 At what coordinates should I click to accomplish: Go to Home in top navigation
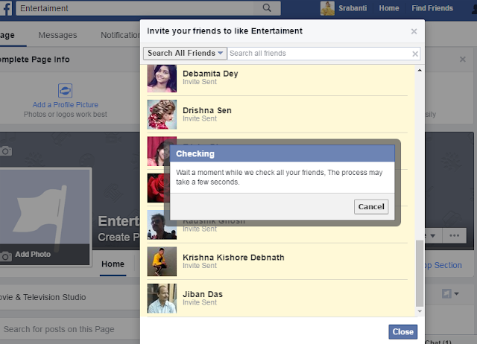coord(389,8)
